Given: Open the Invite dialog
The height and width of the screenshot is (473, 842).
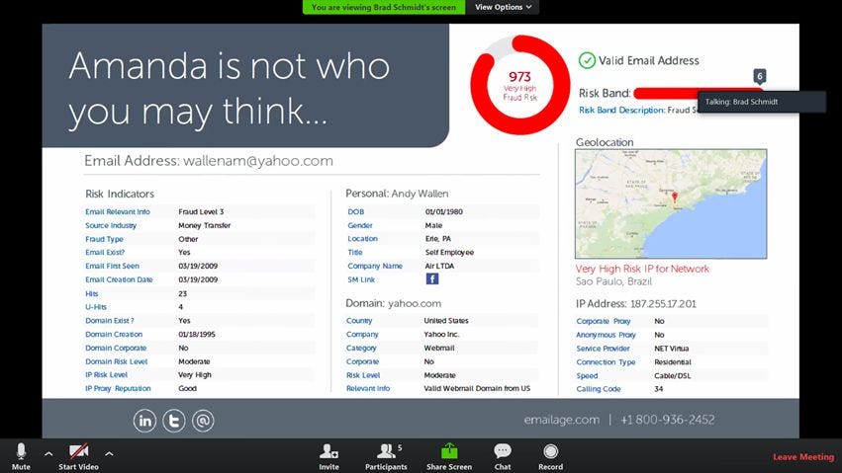Looking at the screenshot, I should pyautogui.click(x=328, y=456).
